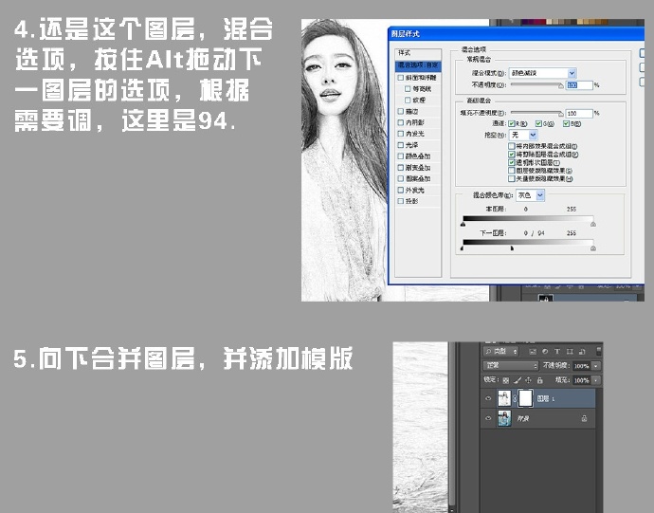Select the 混合选项 entry in styles list

[x=418, y=65]
